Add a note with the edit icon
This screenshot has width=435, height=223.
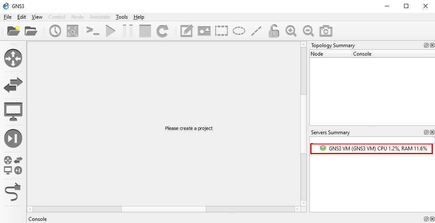pos(186,31)
